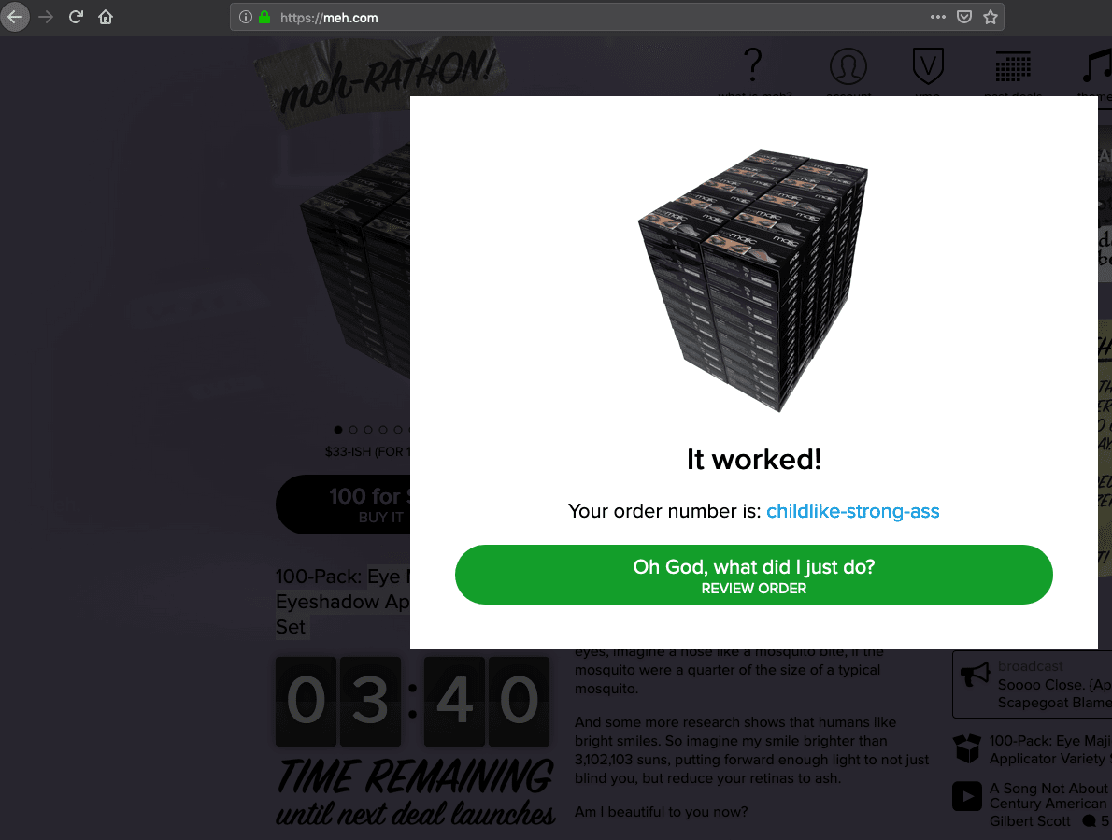
Task: Open the VMP shield icon
Action: click(928, 66)
